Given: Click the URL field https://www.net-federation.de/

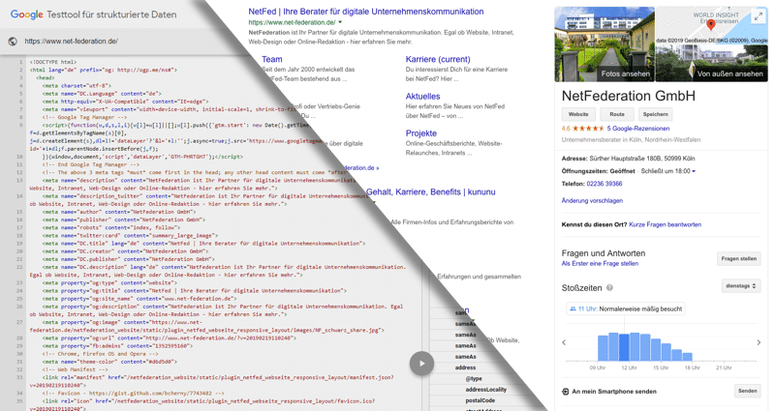Looking at the screenshot, I should 71,42.
